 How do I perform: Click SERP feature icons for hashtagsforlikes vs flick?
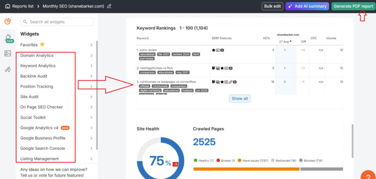click(x=222, y=68)
